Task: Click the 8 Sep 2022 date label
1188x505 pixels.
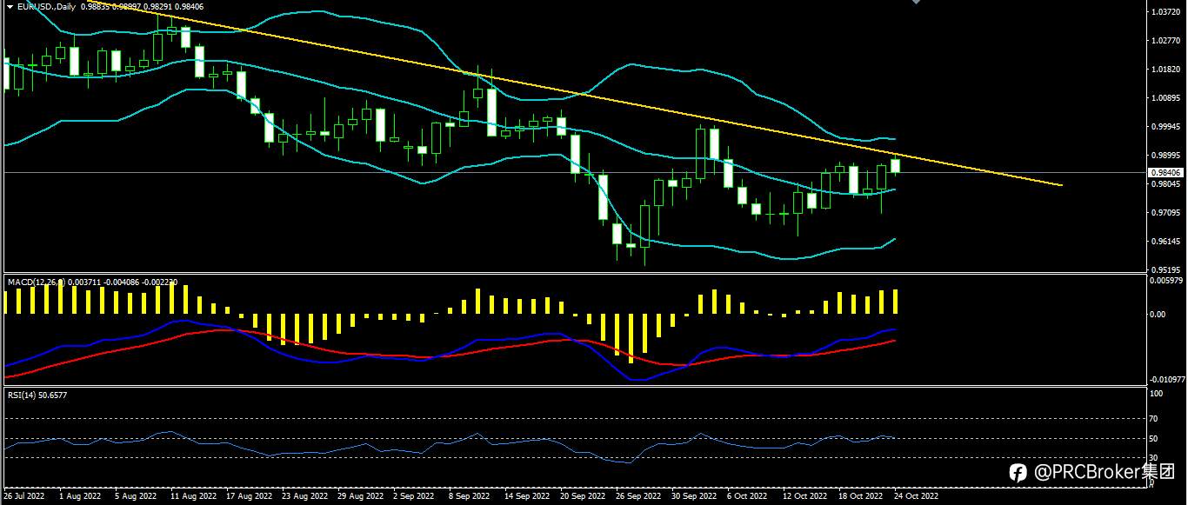Action: [x=471, y=496]
